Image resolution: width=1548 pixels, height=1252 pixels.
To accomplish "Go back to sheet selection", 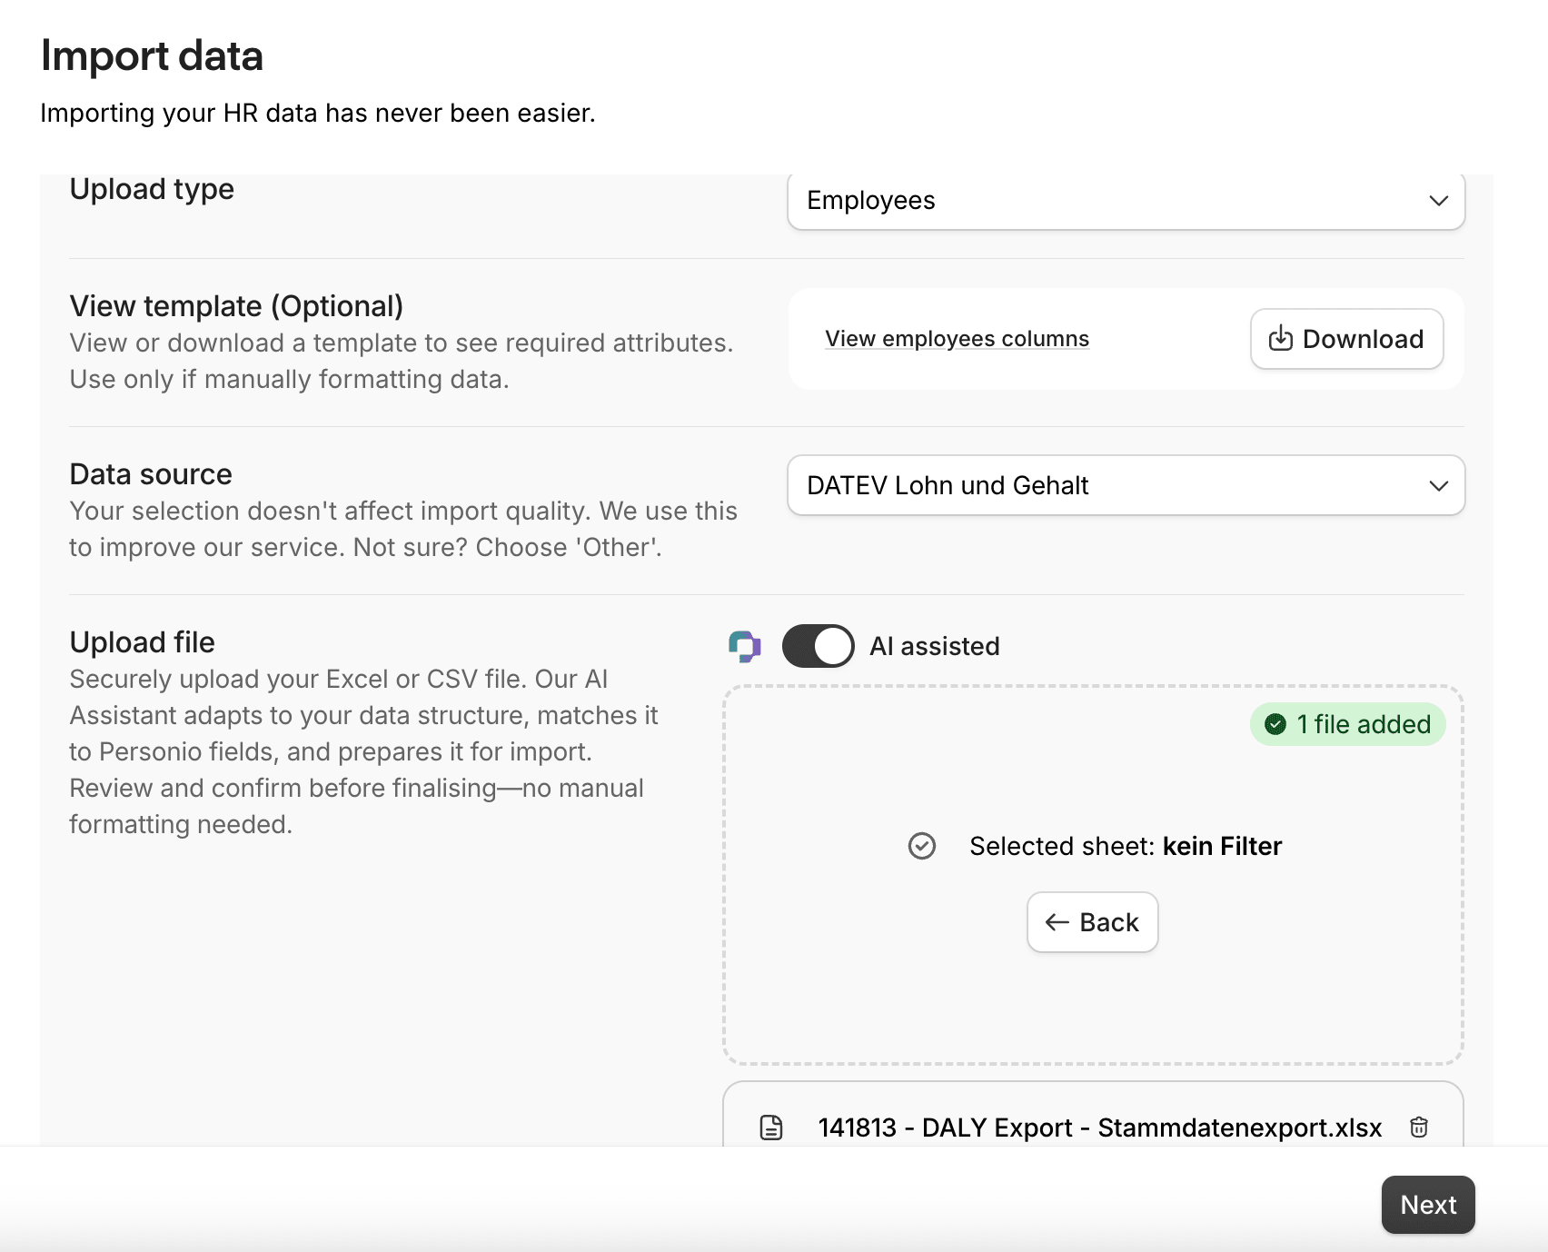I will click(1092, 922).
